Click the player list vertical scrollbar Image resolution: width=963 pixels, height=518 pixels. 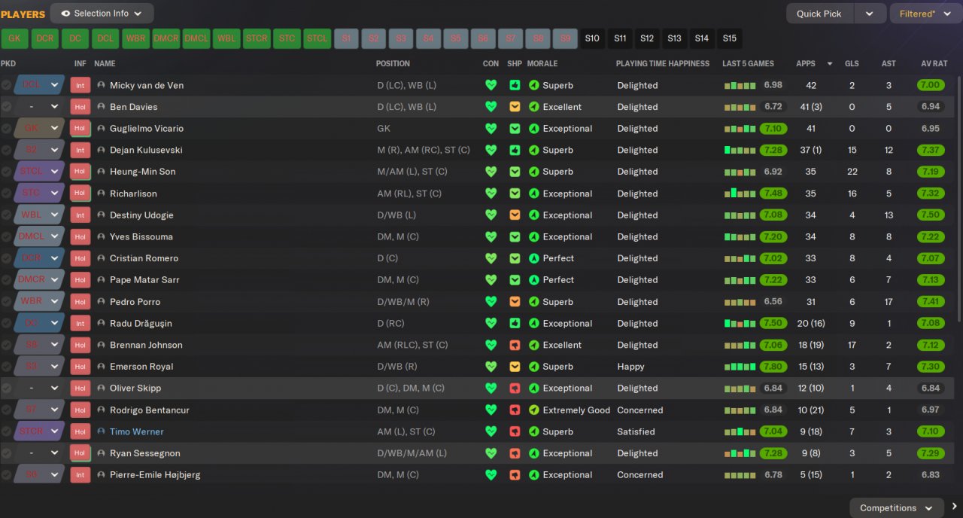[959, 200]
